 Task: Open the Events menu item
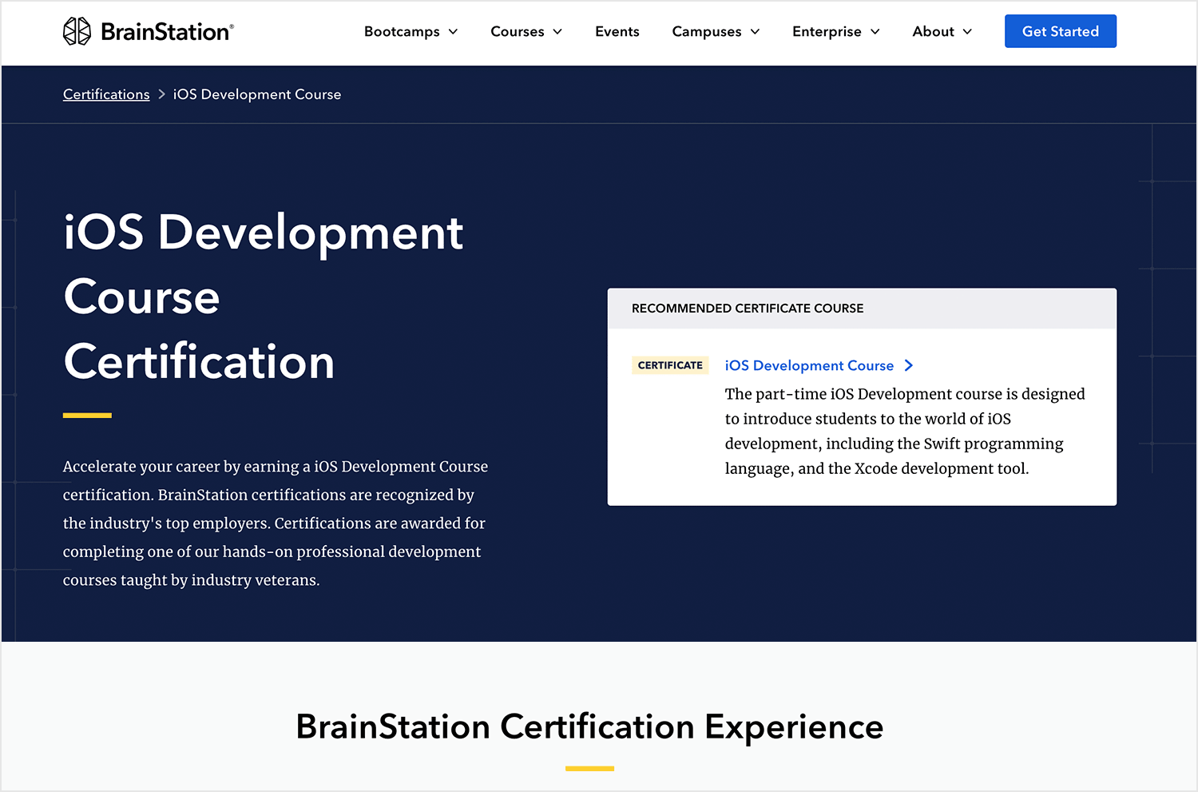(x=617, y=32)
